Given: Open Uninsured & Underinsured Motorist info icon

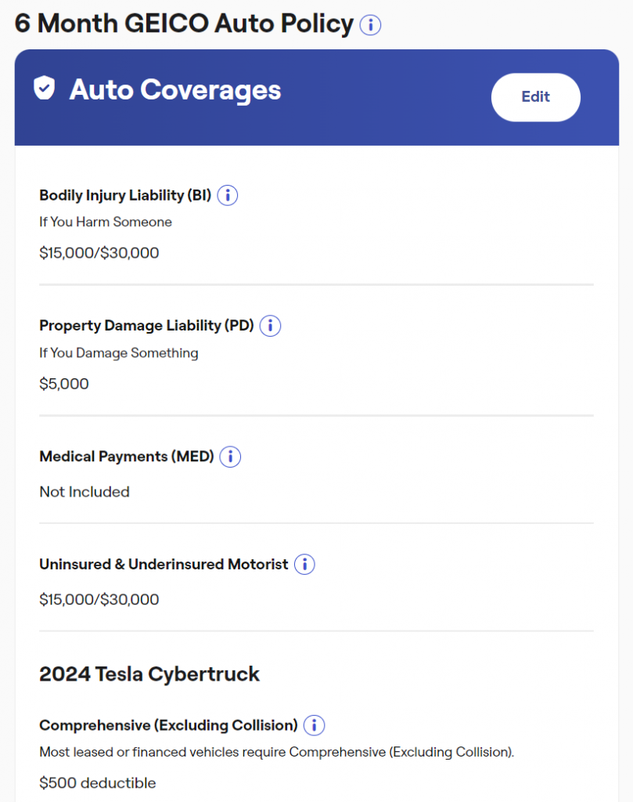Looking at the screenshot, I should point(304,565).
